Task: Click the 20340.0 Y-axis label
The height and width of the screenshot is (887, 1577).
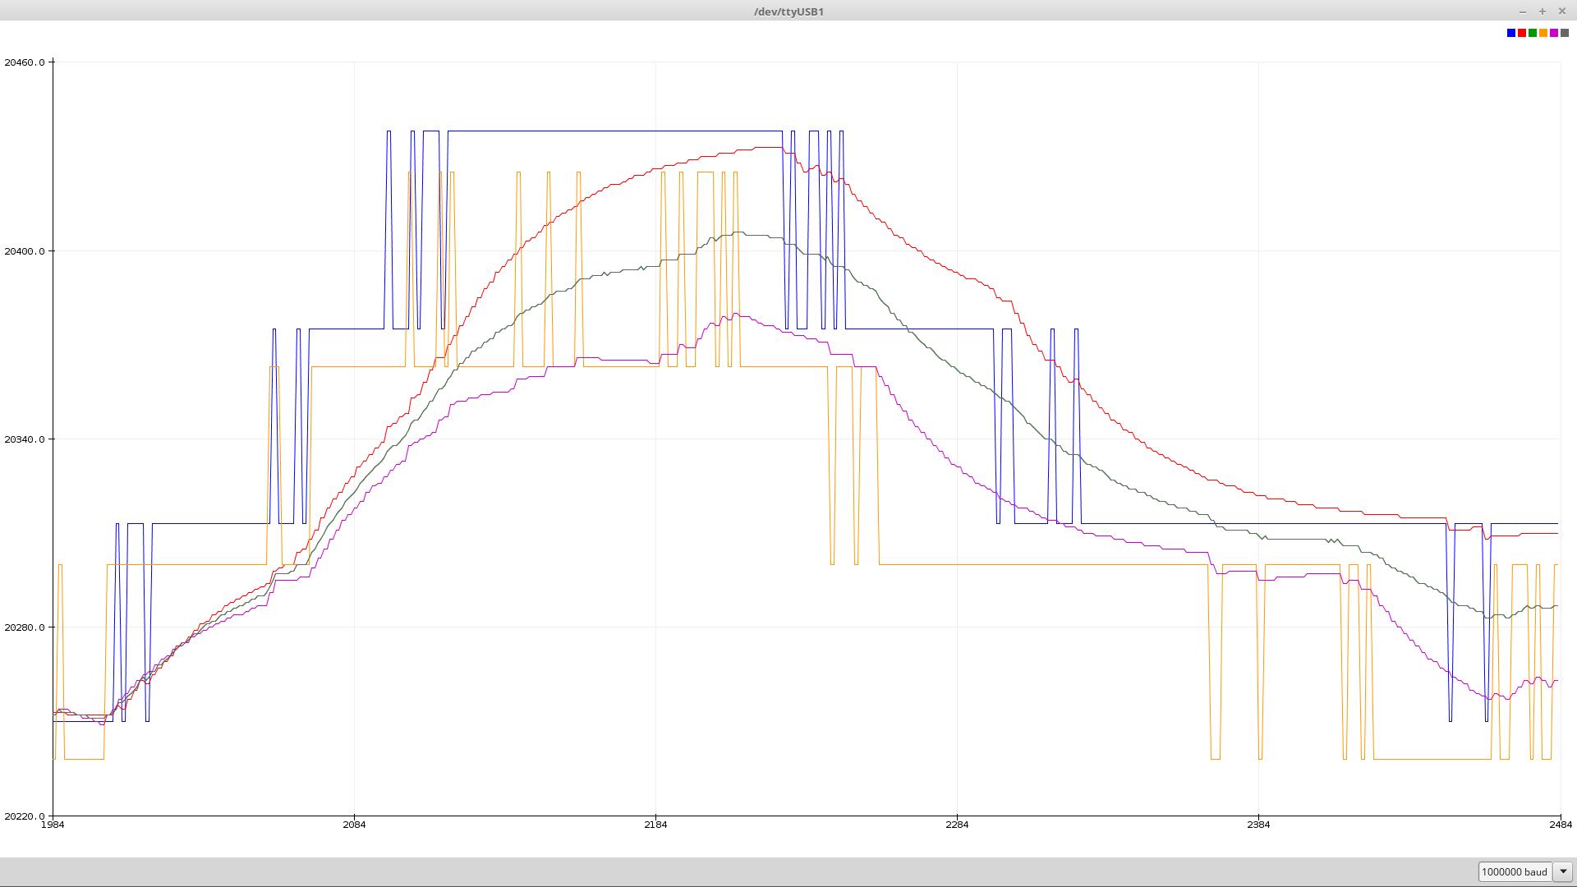Action: click(x=24, y=439)
